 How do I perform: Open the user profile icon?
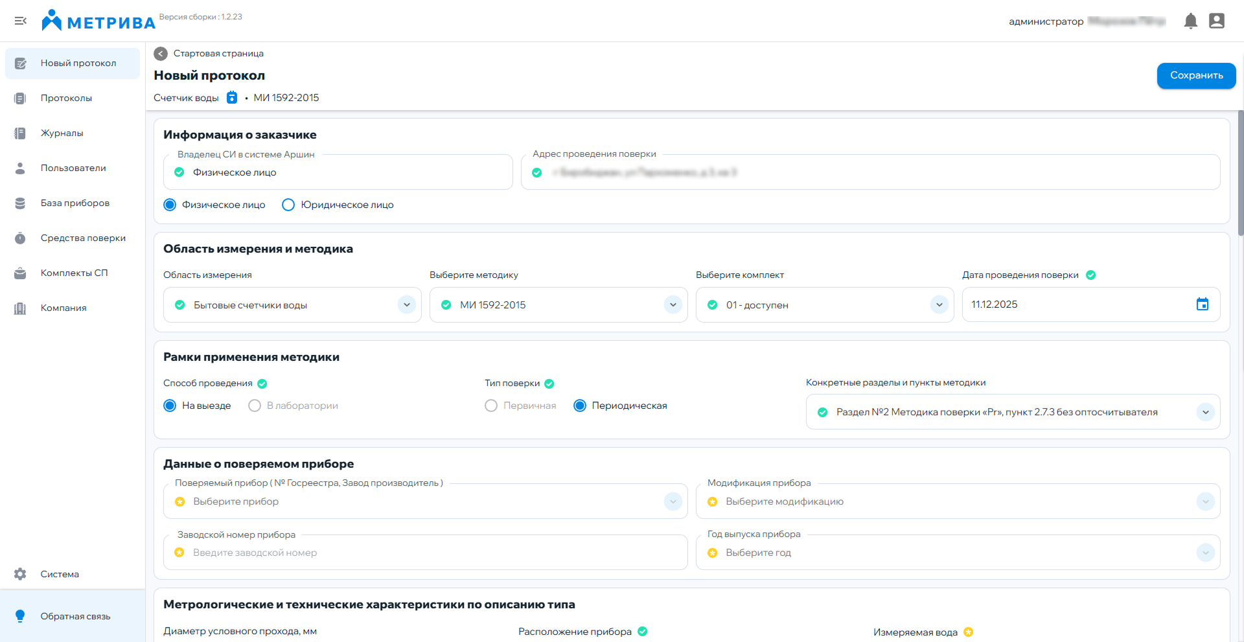tap(1217, 21)
